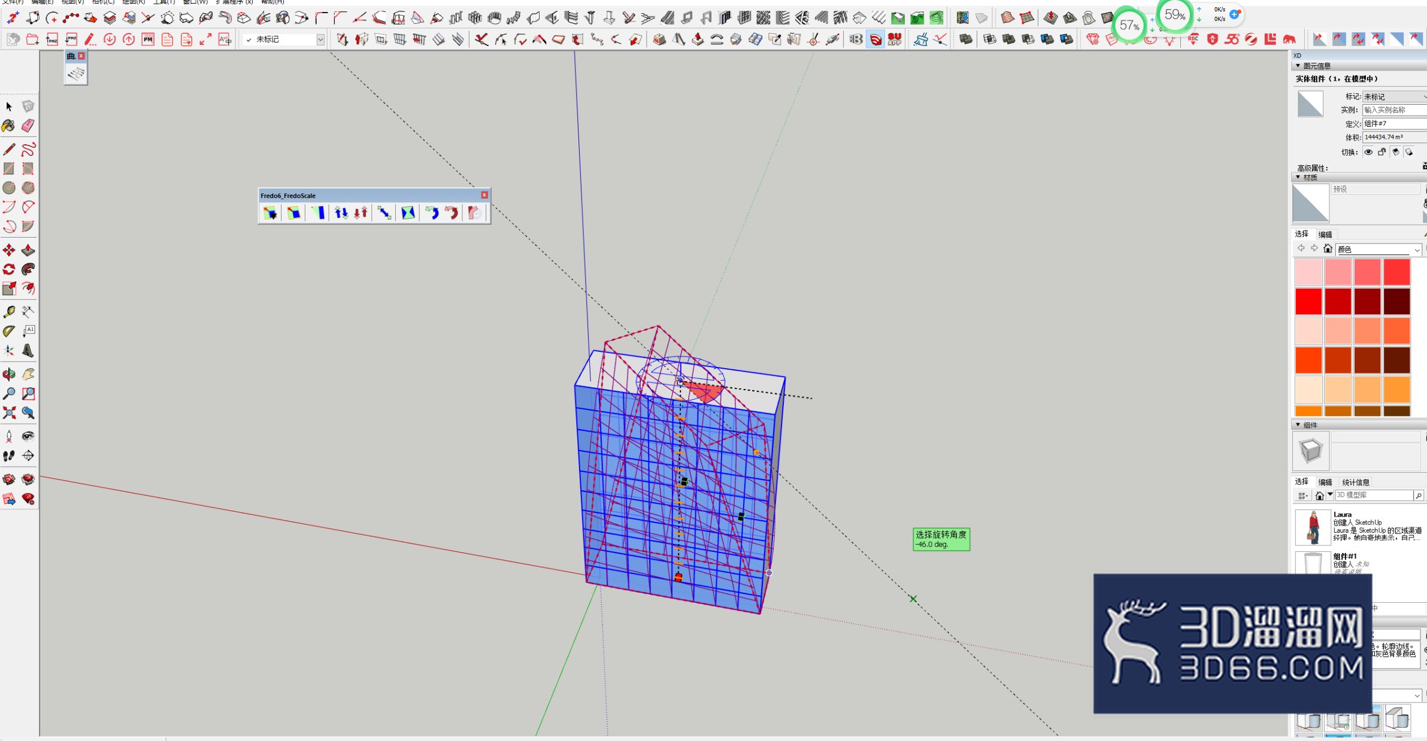The image size is (1427, 741).
Task: Select the Pencil line tool
Action: [9, 149]
